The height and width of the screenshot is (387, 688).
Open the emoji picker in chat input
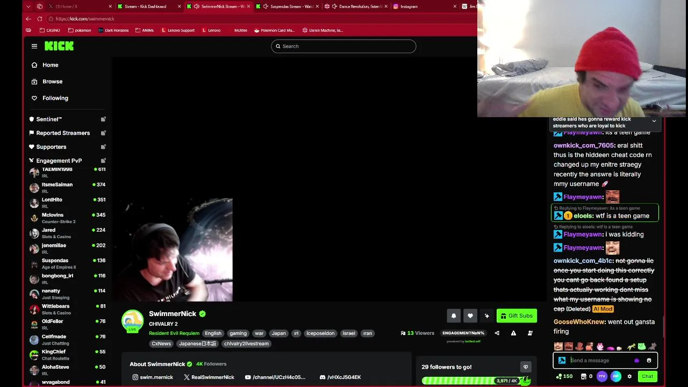point(649,361)
